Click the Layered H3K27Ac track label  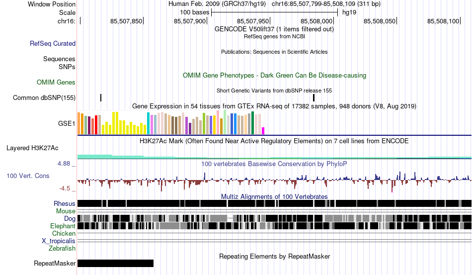(x=32, y=148)
